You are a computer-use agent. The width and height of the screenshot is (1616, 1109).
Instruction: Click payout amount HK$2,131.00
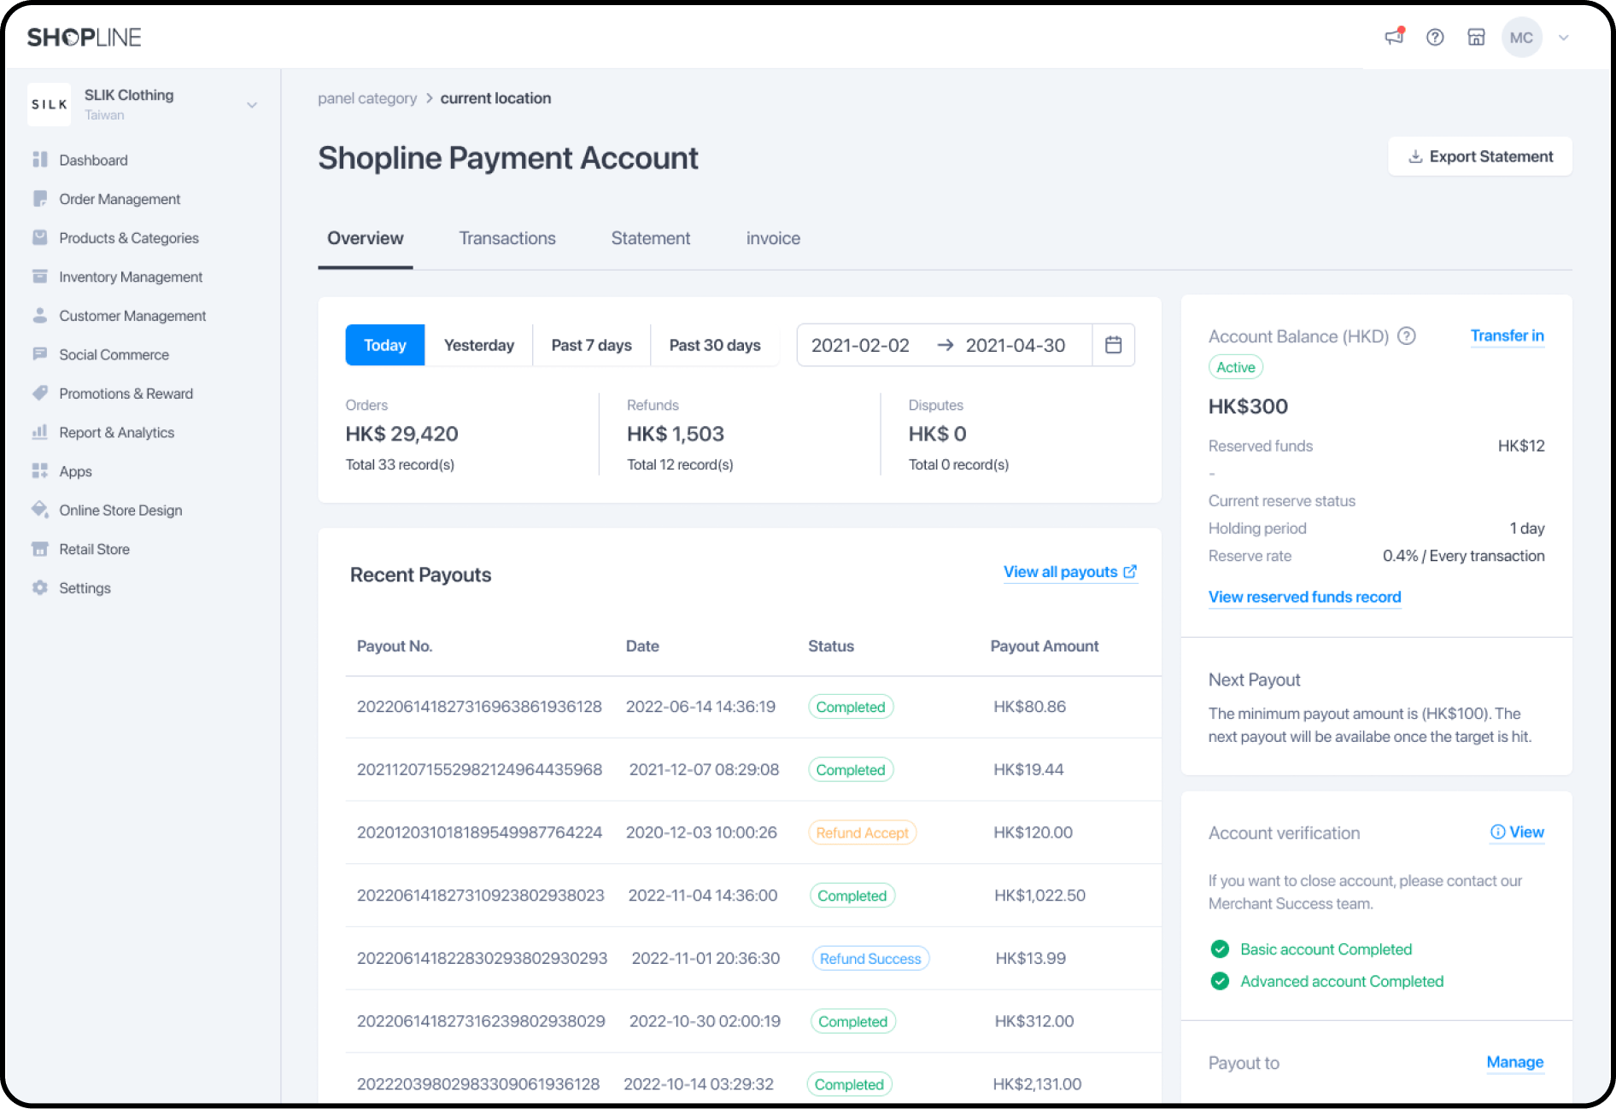point(1037,1084)
